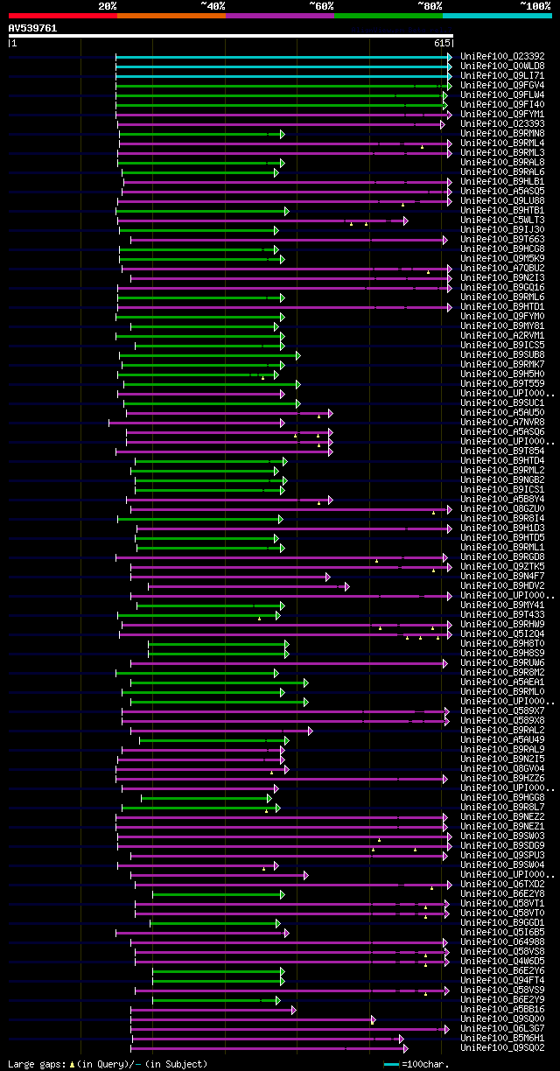Select the UniRef100_B9SDG9 label
Screen dimensions: 560x1071
coord(502,845)
